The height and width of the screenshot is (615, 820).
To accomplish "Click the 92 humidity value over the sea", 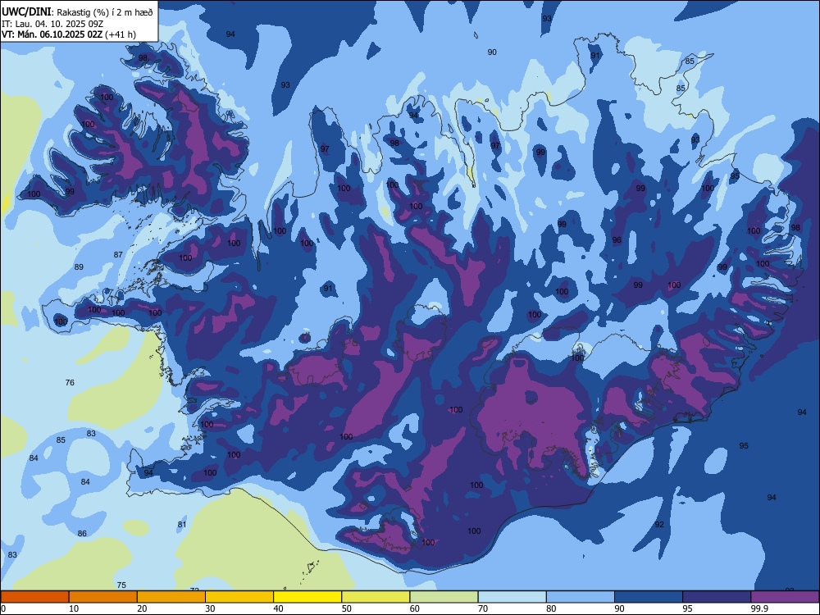I will click(659, 525).
